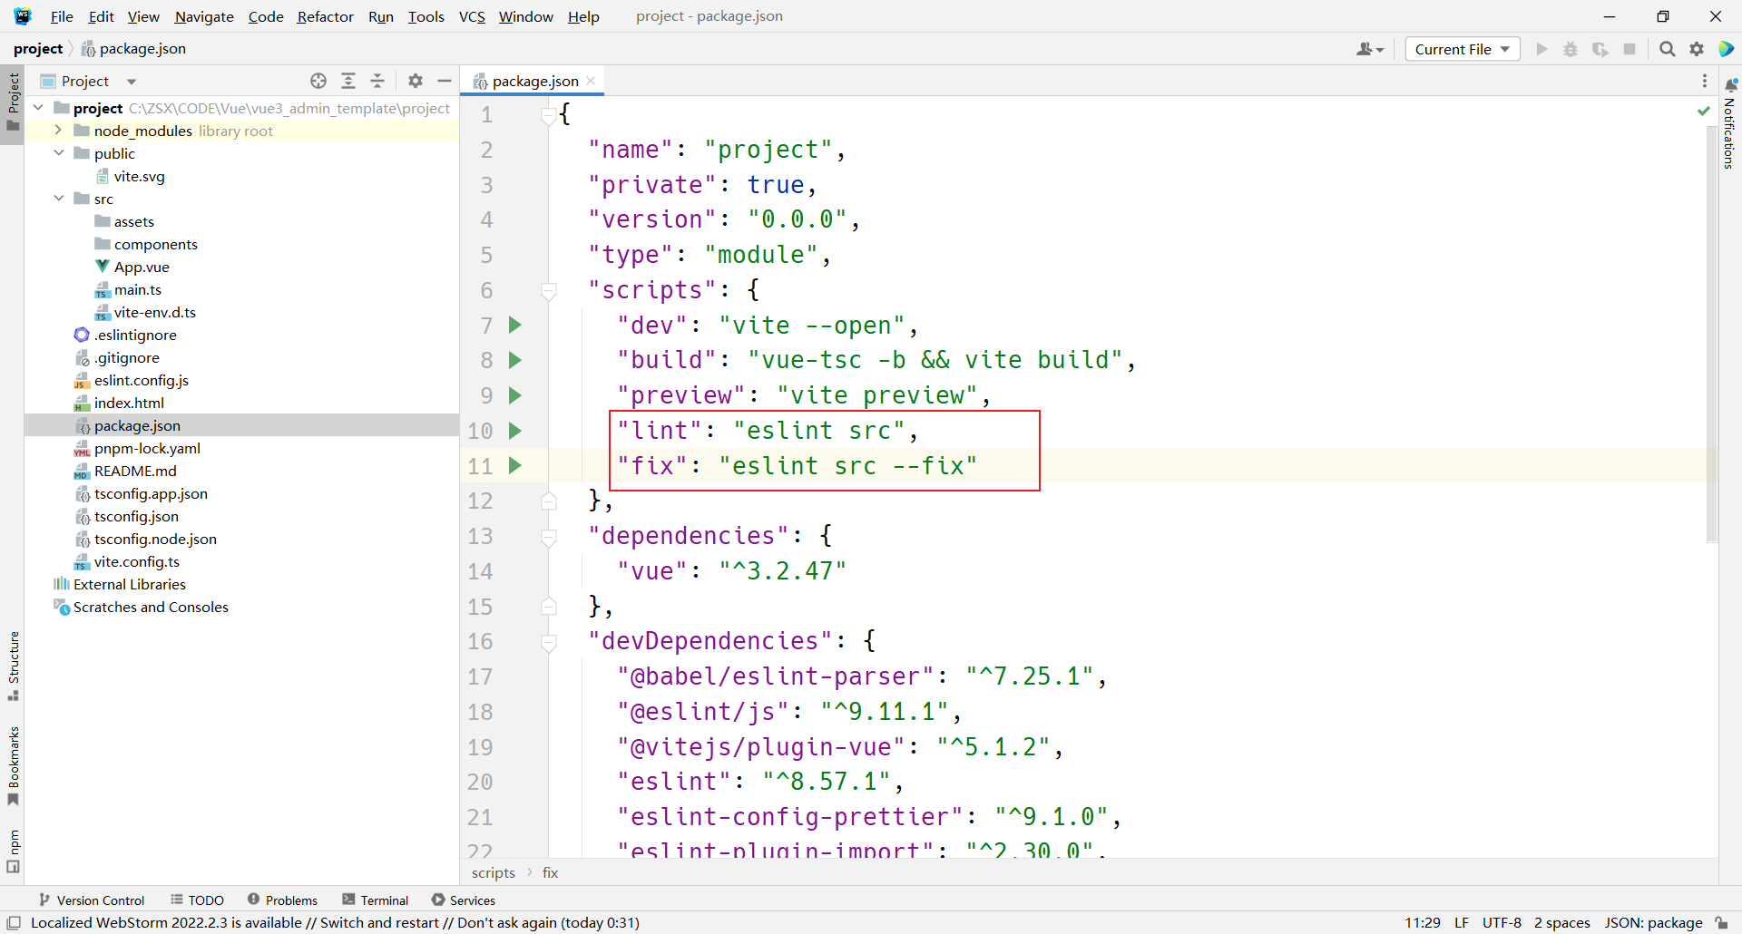Open the account user icon dropdown
The width and height of the screenshot is (1742, 934).
tap(1370, 49)
